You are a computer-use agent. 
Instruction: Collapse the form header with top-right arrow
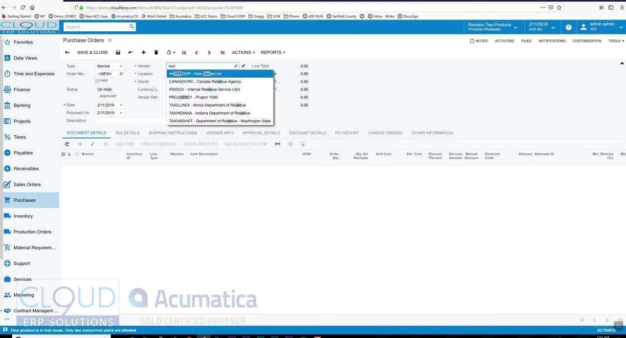click(x=622, y=63)
